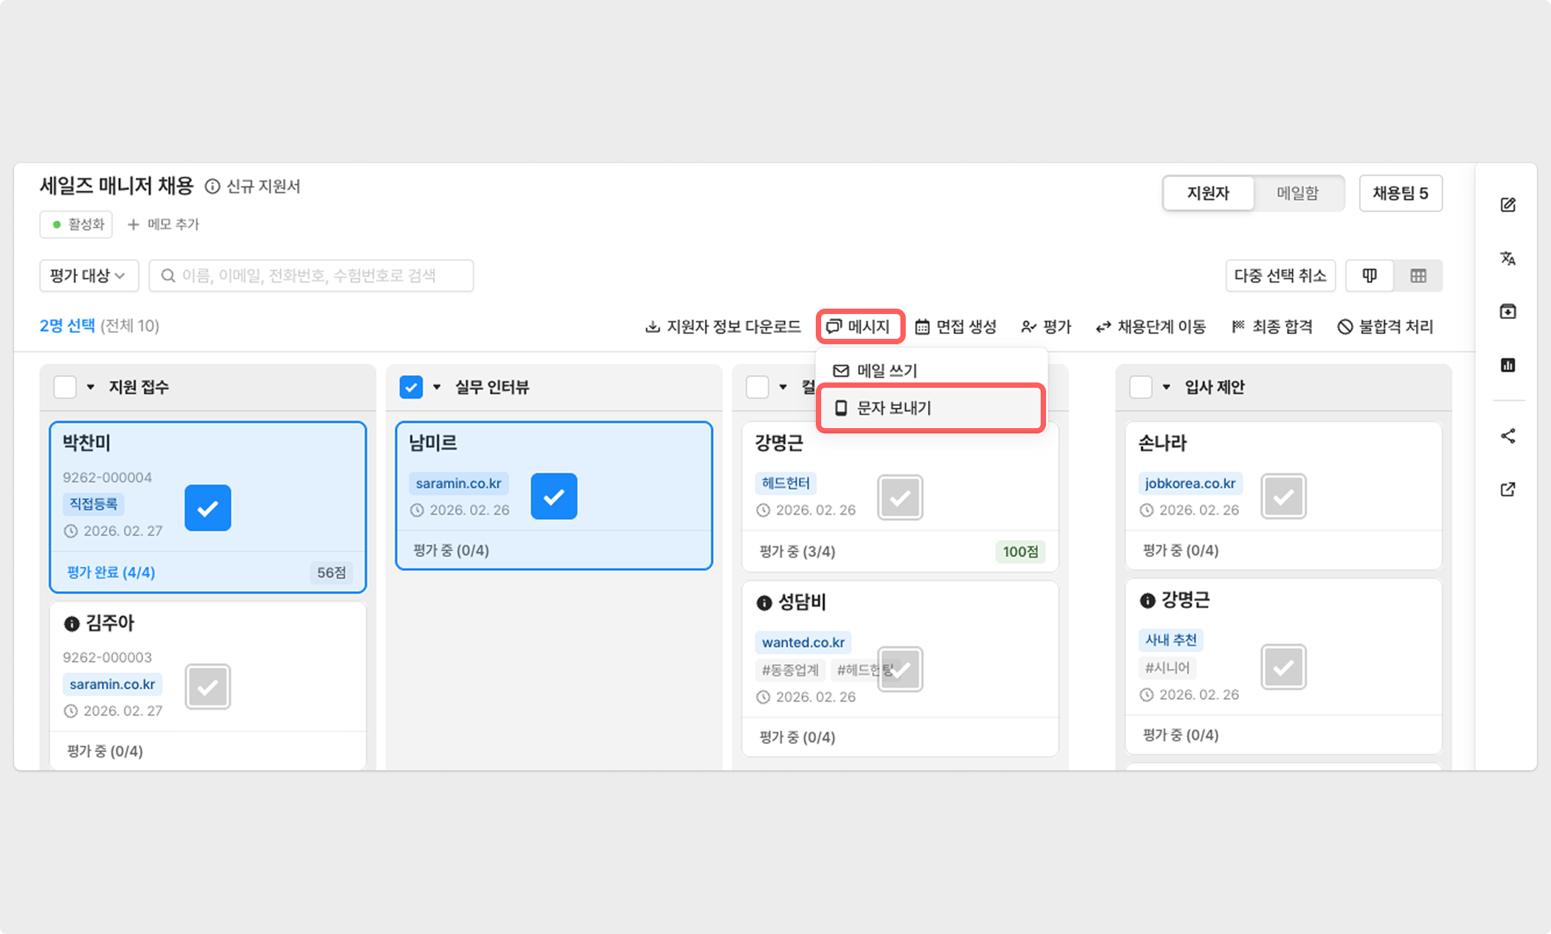This screenshot has width=1551, height=934.
Task: Switch to table grid view icon
Action: (1418, 276)
